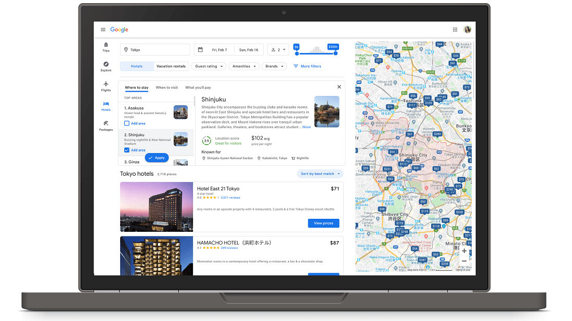This screenshot has width=572, height=321.
Task: Select the Vacation rentals toggle
Action: point(171,66)
